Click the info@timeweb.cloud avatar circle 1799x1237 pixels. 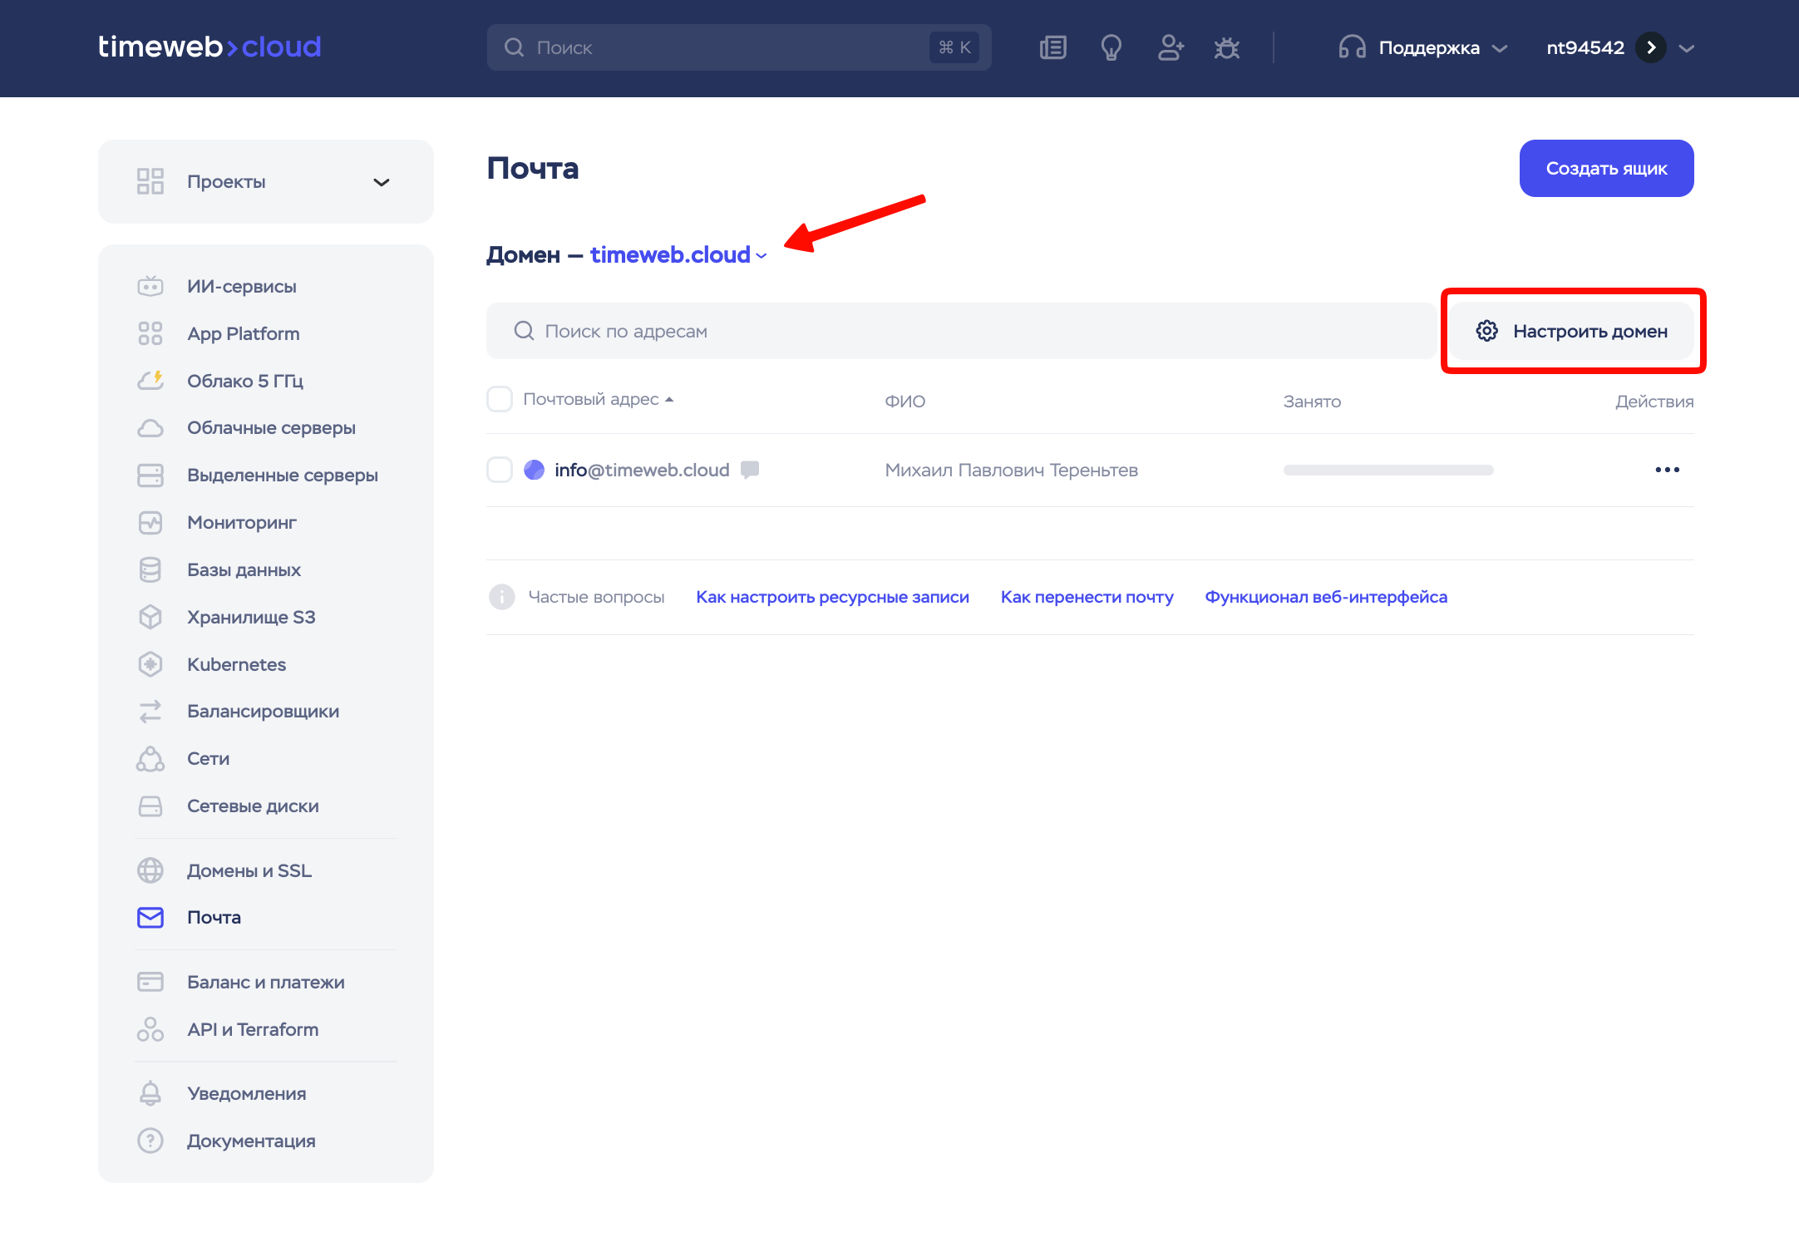point(534,470)
